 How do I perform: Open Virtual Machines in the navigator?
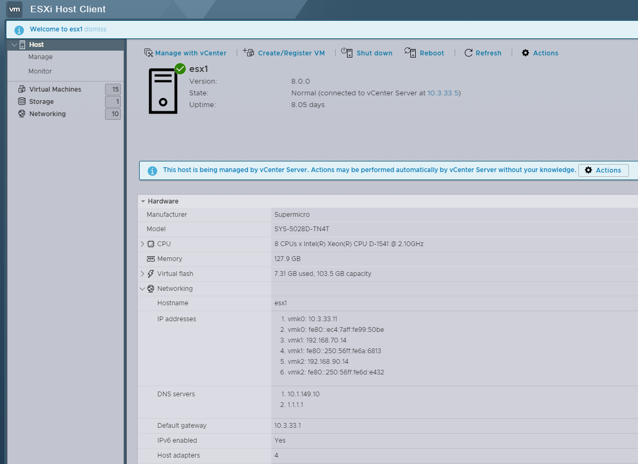point(55,89)
